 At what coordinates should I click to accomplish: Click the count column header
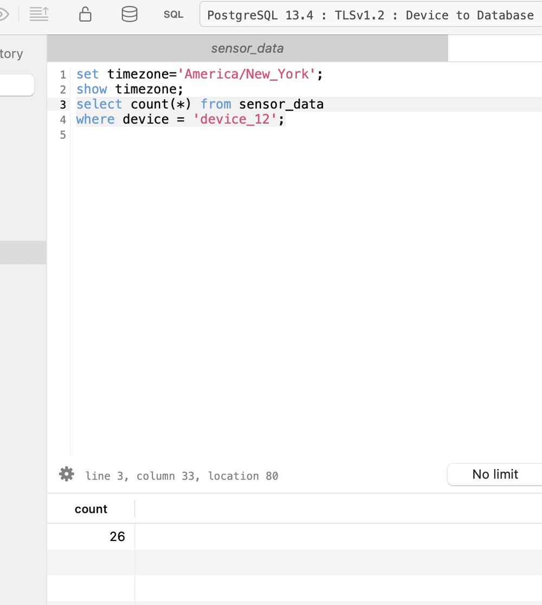click(91, 509)
